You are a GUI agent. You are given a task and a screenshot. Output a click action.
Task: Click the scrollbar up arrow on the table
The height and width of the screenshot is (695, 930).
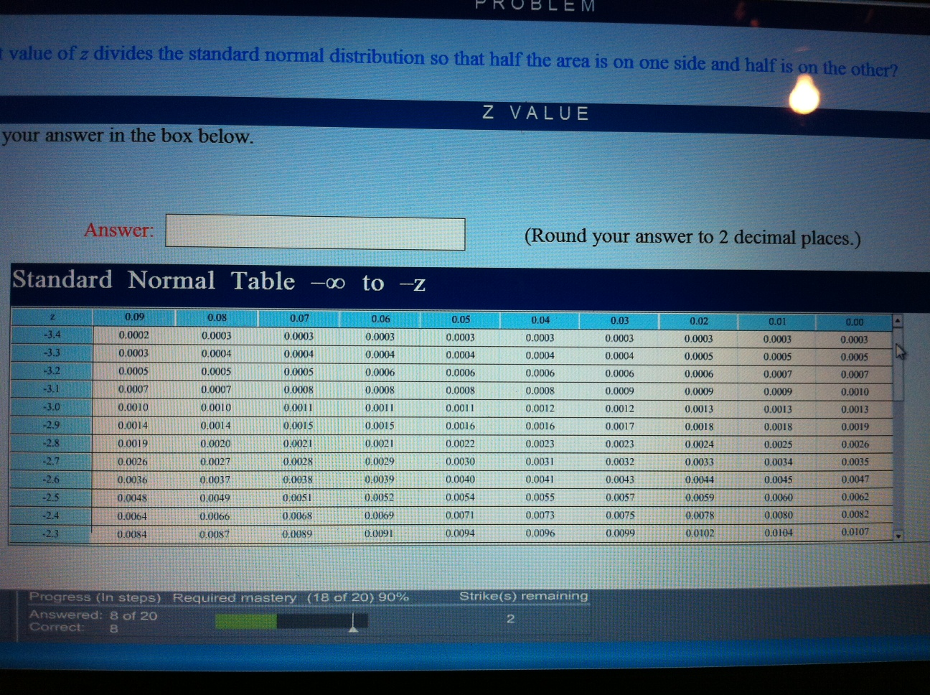click(x=896, y=321)
